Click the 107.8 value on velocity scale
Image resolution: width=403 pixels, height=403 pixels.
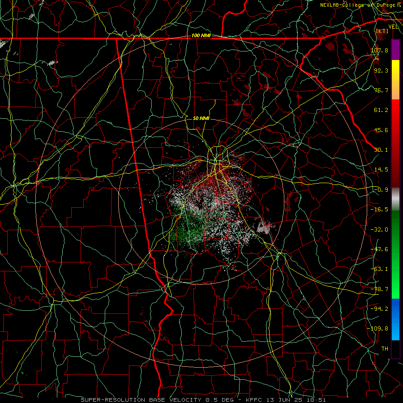pos(379,50)
